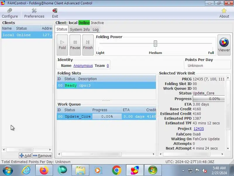This screenshot has height=176, width=234.
Task: Click the teal globe taskbar icon
Action: 62,170
